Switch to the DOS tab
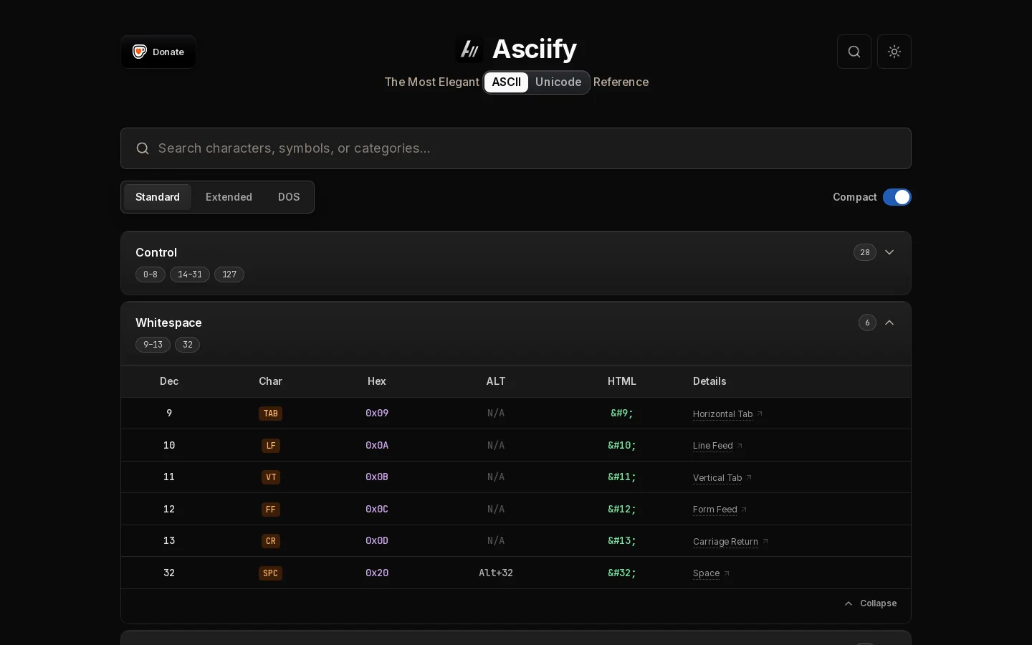Screen dimensions: 1032x645 (289, 197)
